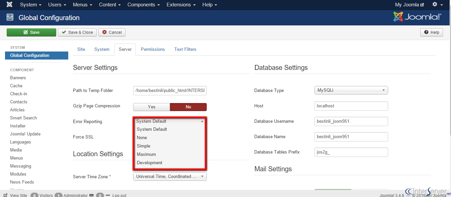The width and height of the screenshot is (451, 197).
Task: Click View Site link in status bar
Action: click(x=15, y=195)
